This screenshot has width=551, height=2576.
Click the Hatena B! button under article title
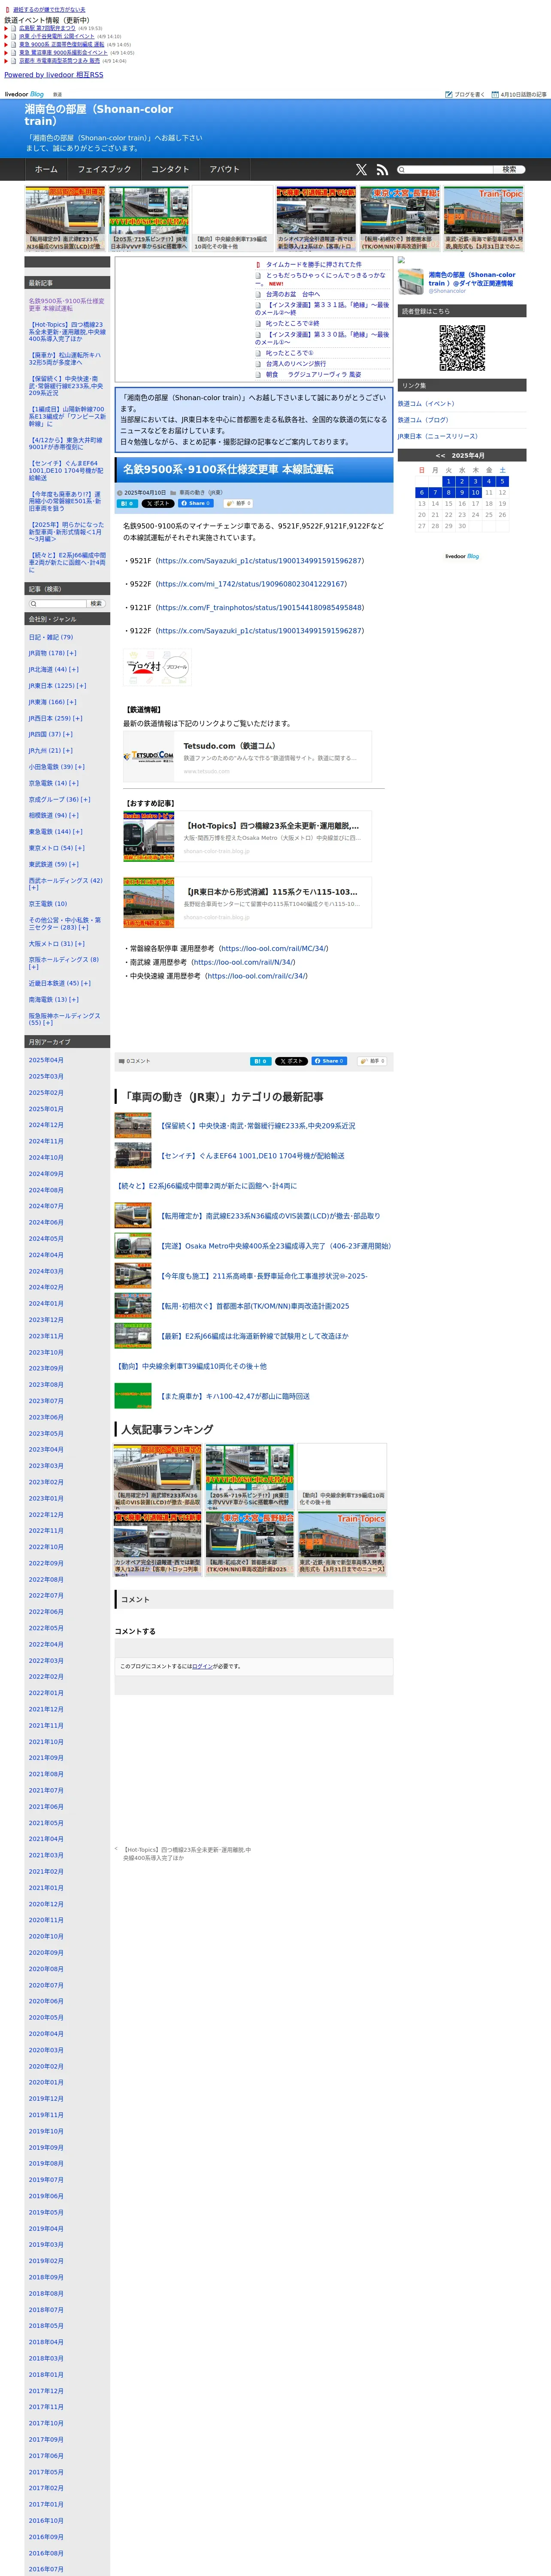pyautogui.click(x=127, y=504)
